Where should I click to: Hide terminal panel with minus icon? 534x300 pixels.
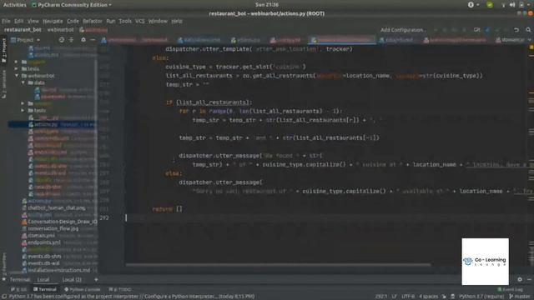pos(529,280)
